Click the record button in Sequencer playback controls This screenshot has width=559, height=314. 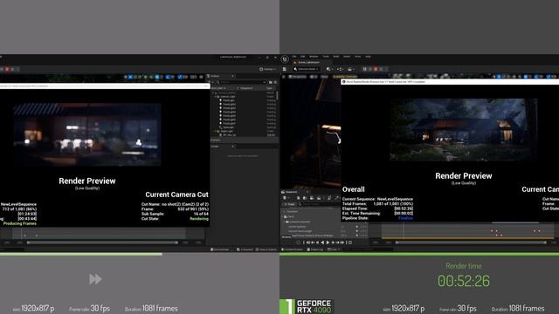pos(298,242)
